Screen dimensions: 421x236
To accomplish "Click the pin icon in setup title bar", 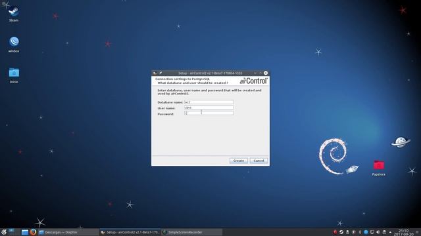I will tap(161, 73).
